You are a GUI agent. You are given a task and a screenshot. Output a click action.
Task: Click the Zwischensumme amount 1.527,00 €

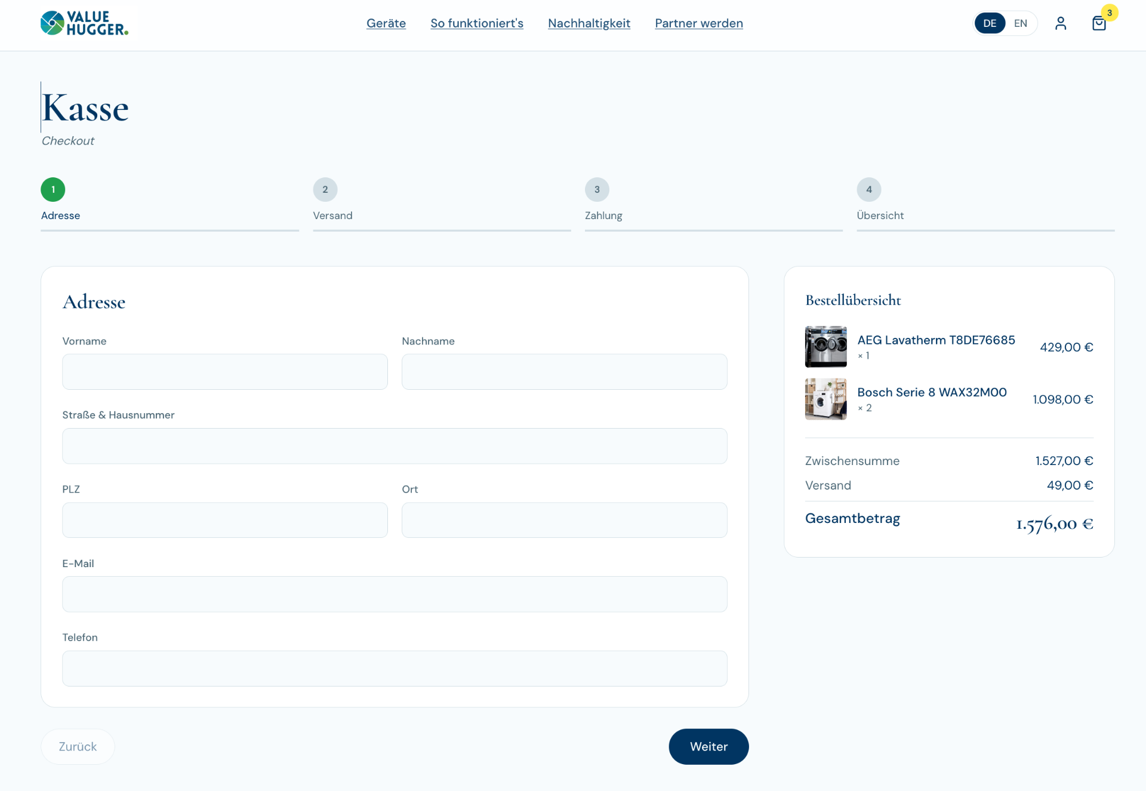[x=1064, y=461]
